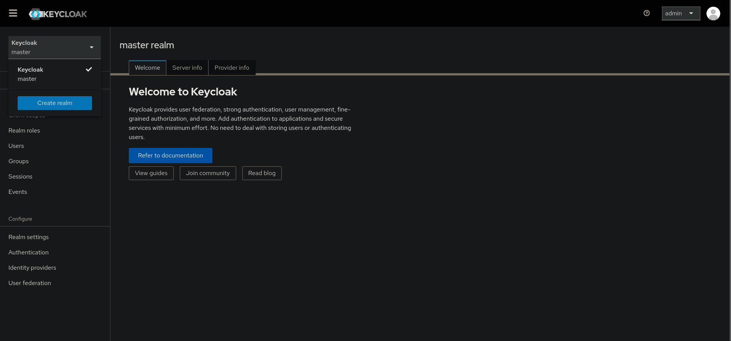Open the admin user dropdown
The height and width of the screenshot is (341, 731).
pyautogui.click(x=681, y=13)
